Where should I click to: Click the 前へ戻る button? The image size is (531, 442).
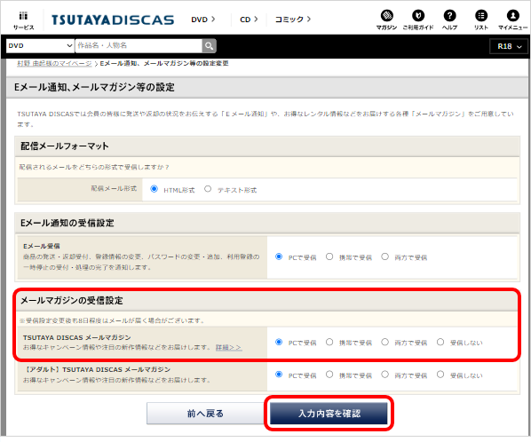click(205, 414)
